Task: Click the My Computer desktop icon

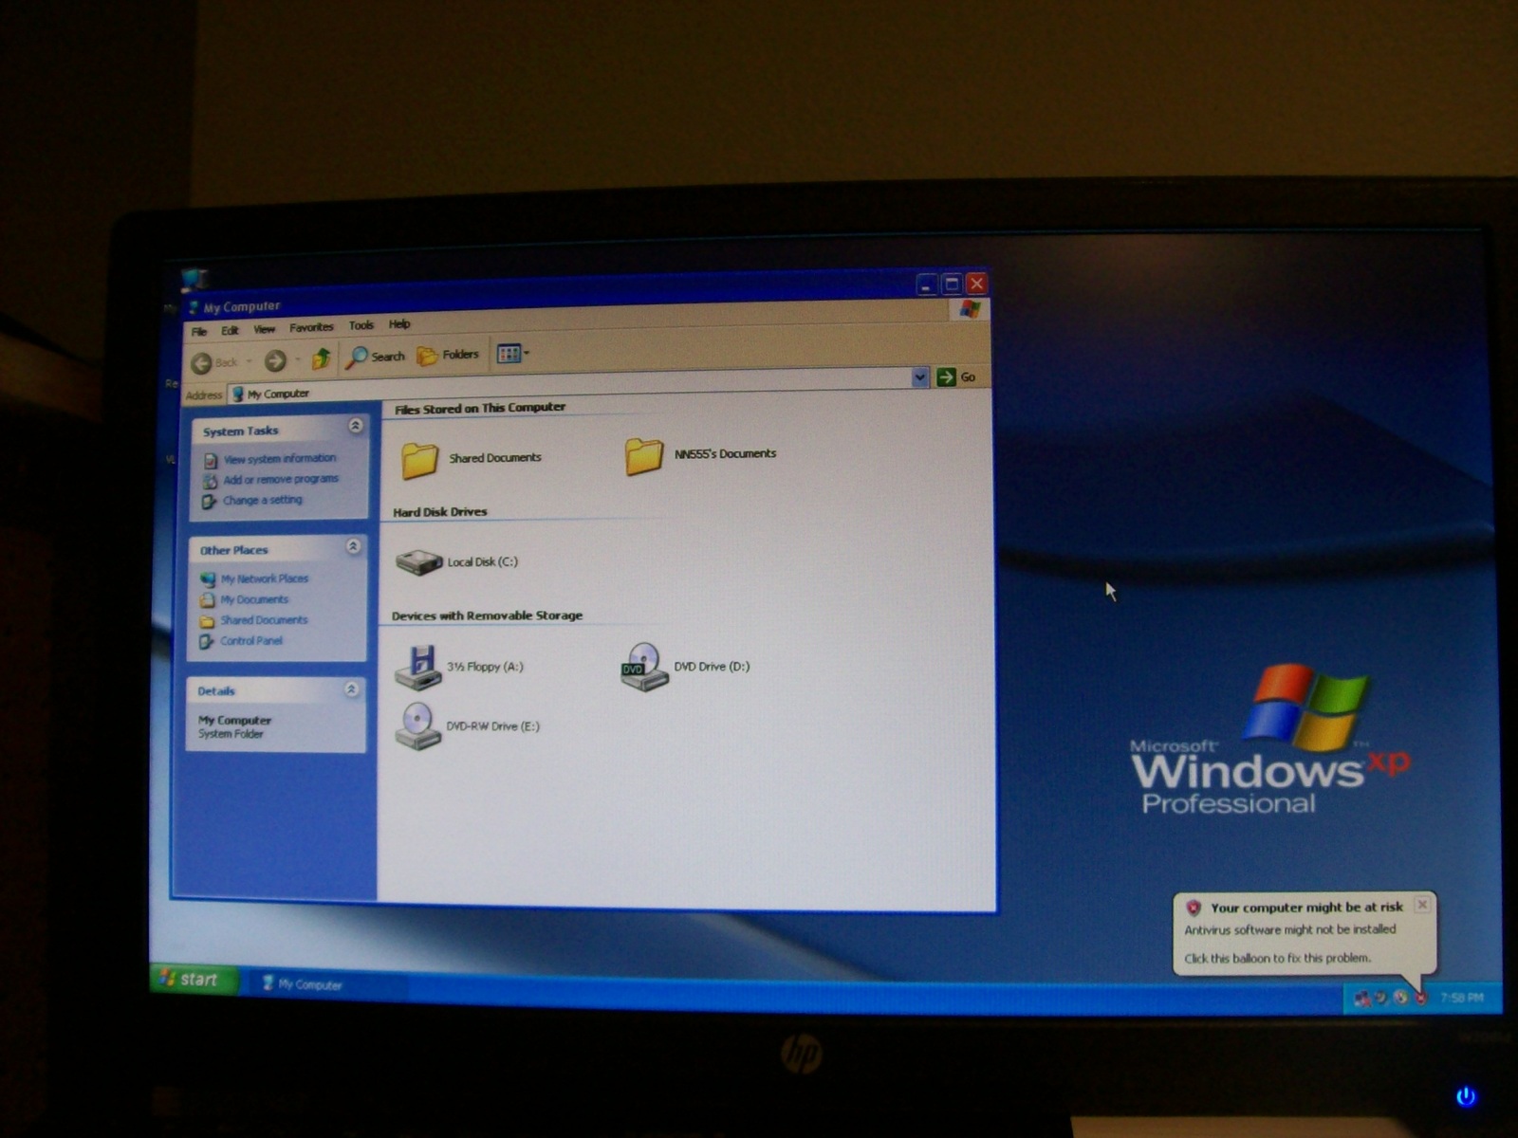Action: coord(194,279)
